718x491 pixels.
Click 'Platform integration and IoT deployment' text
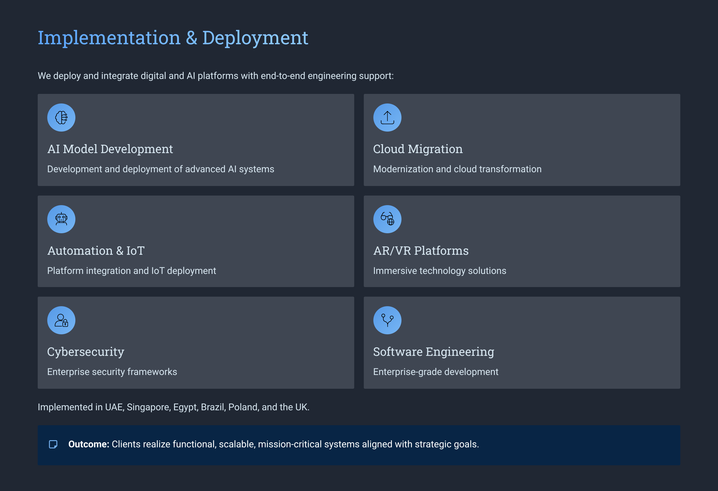click(x=131, y=271)
